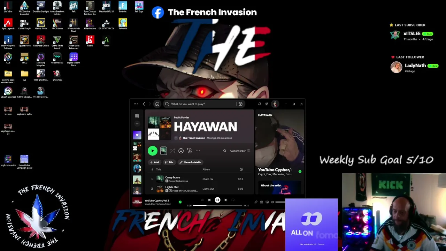Screen dimensions: 446x251
Task: Open the Custom order sort dropdown
Action: click(x=240, y=151)
